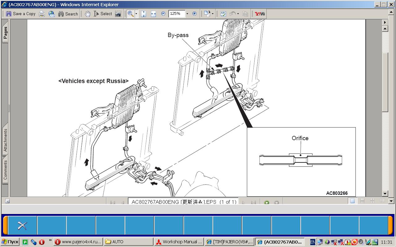The height and width of the screenshot is (247, 396).
Task: Open the Attachments side tab
Action: [5, 140]
